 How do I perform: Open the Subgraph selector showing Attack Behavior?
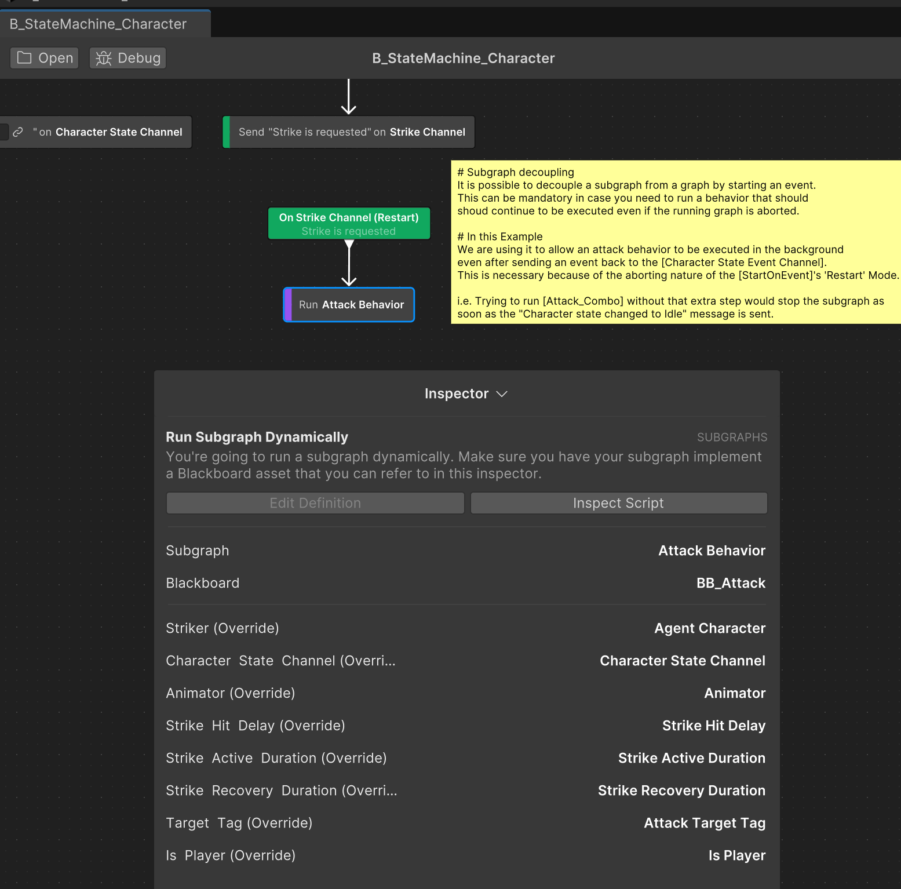[712, 551]
